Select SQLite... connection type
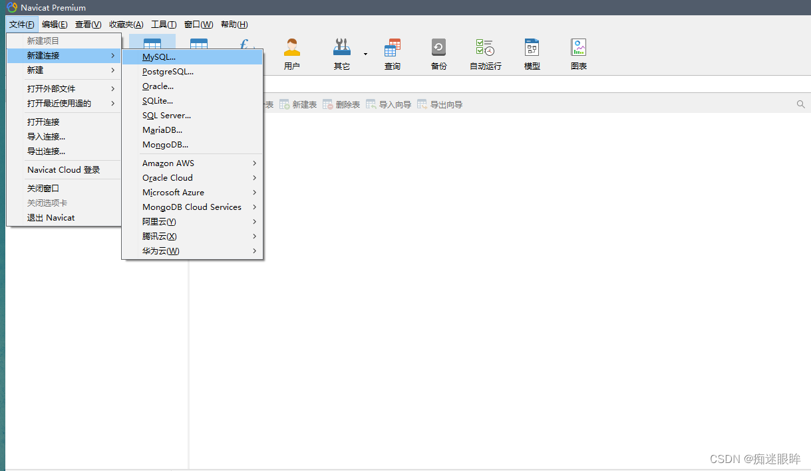Image resolution: width=811 pixels, height=471 pixels. (192, 101)
